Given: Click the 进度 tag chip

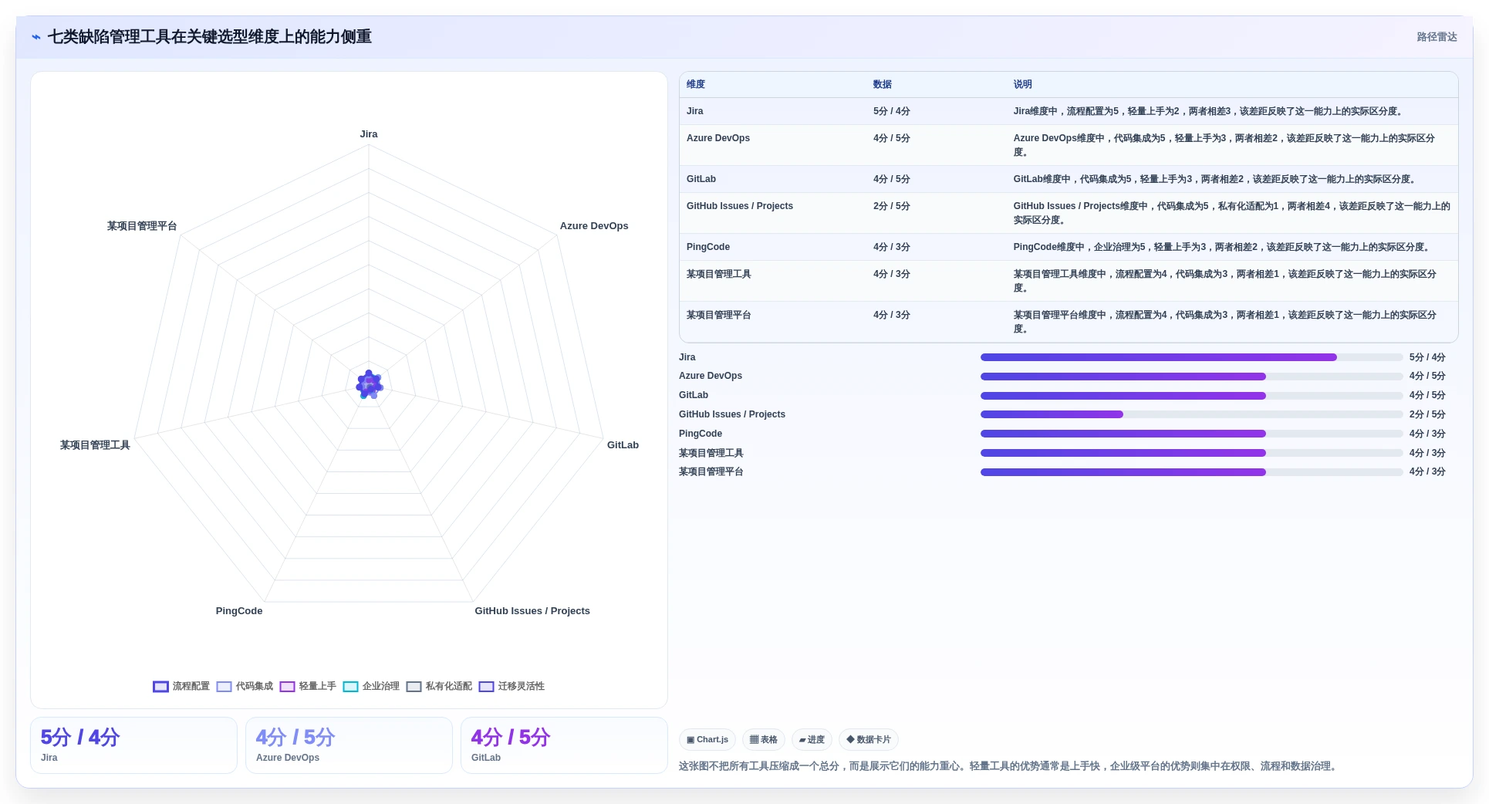Looking at the screenshot, I should 812,739.
